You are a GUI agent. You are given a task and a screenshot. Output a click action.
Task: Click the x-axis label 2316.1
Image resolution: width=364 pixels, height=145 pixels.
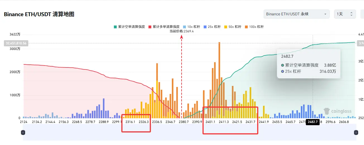[x=130, y=122]
